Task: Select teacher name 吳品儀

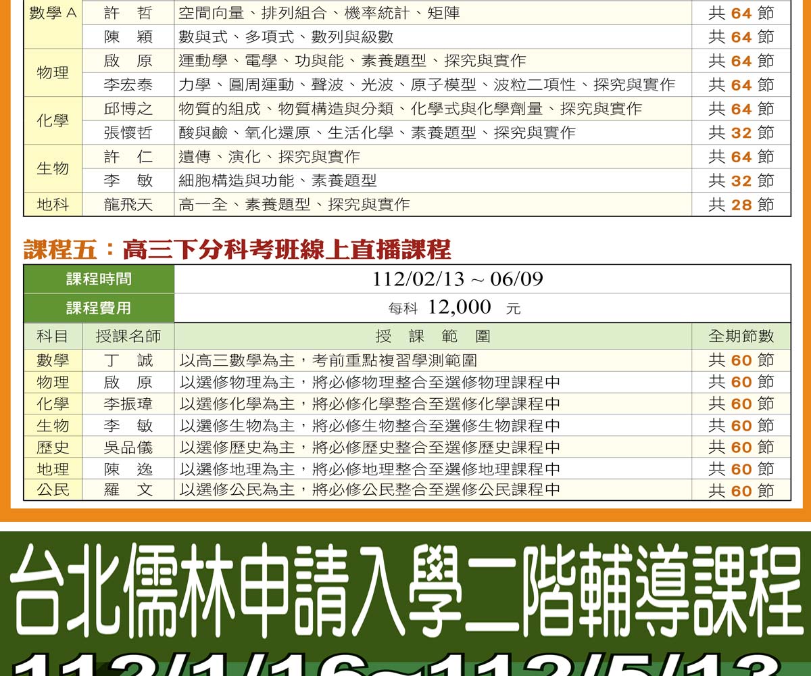Action: pos(128,447)
